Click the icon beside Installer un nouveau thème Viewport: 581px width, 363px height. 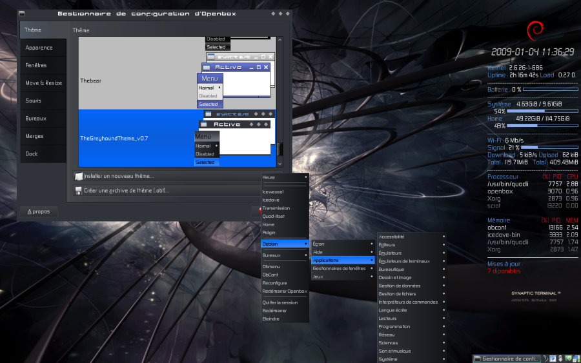click(79, 177)
